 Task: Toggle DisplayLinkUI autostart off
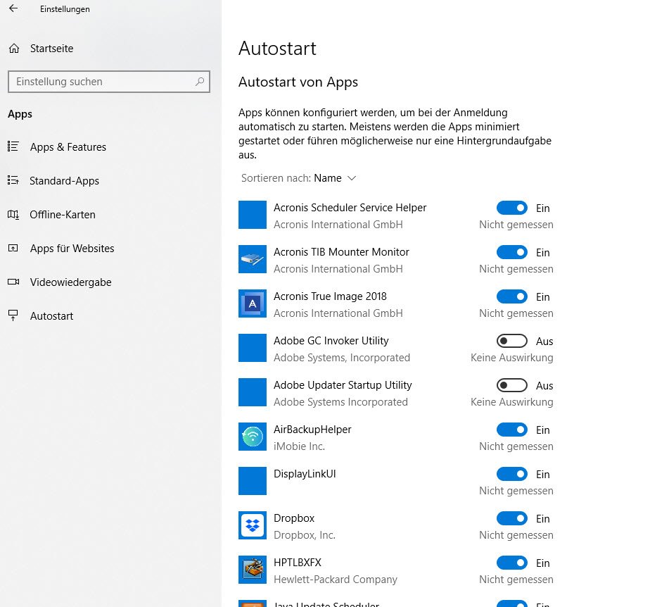click(512, 474)
